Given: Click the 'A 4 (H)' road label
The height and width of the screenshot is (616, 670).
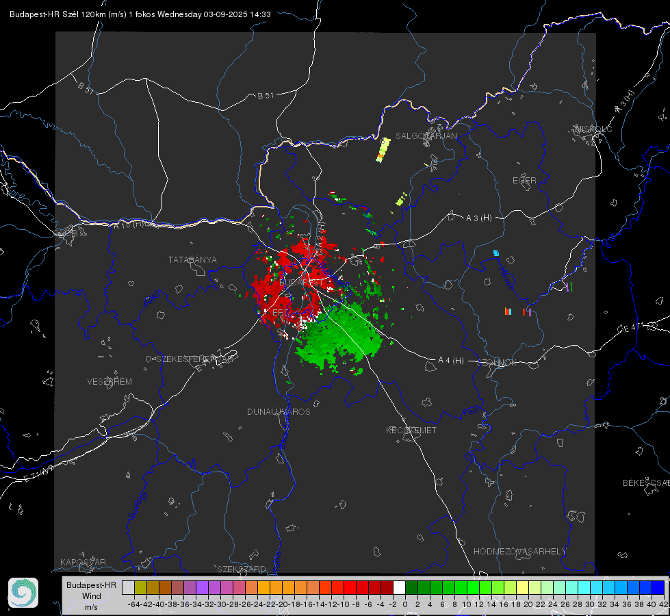Looking at the screenshot, I should click(451, 361).
